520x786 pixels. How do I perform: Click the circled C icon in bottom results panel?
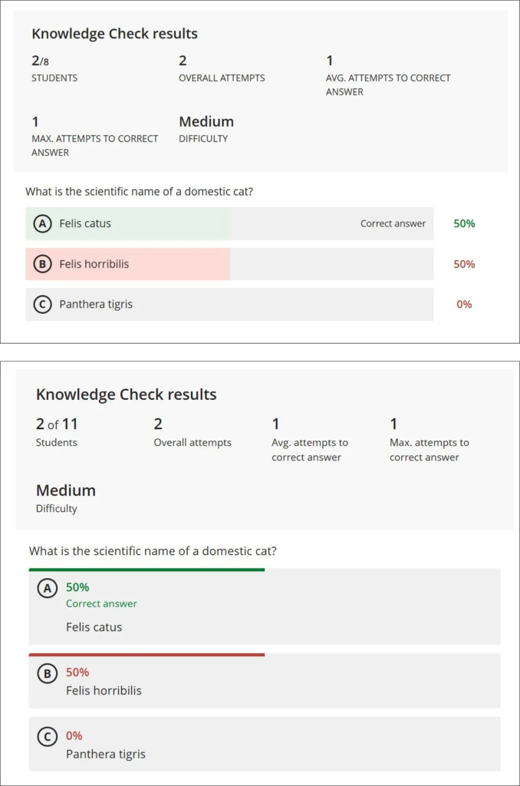(48, 736)
